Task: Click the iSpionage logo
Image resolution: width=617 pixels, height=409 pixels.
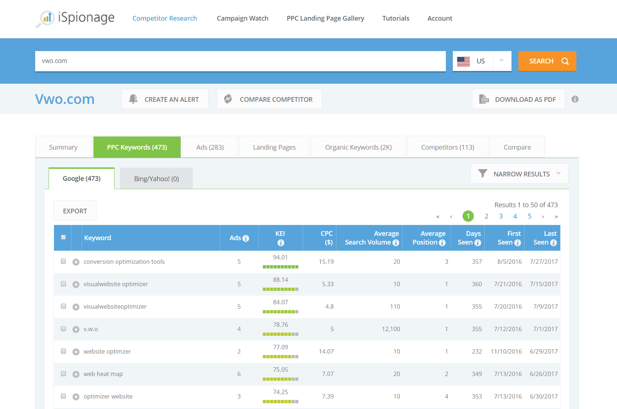Action: coord(76,18)
